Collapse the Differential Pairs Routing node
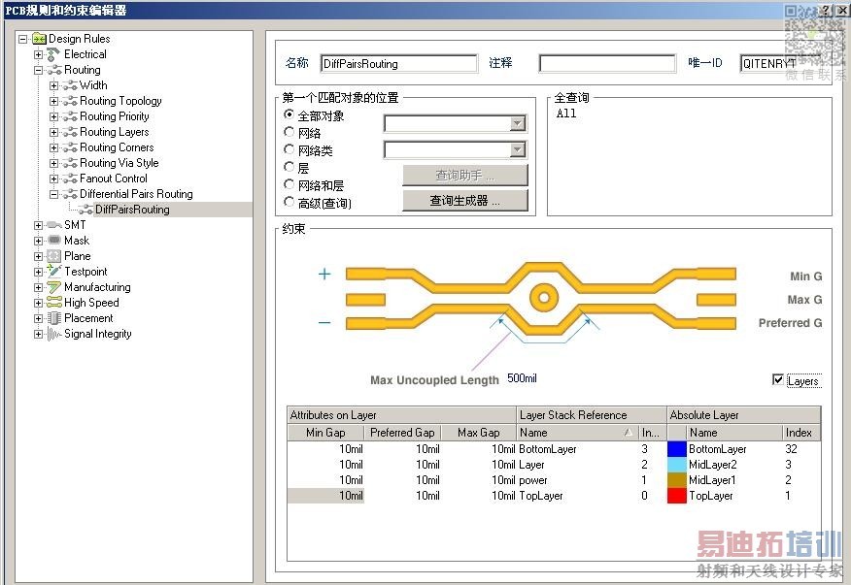Screen dimensions: 851x585 point(53,194)
